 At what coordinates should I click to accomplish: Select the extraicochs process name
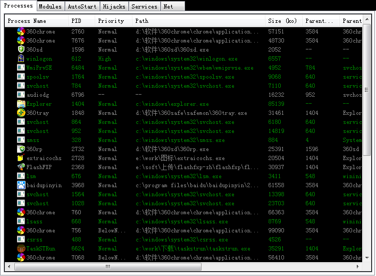click(x=44, y=158)
